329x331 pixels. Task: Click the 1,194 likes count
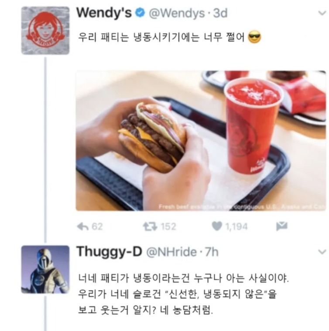[236, 227]
